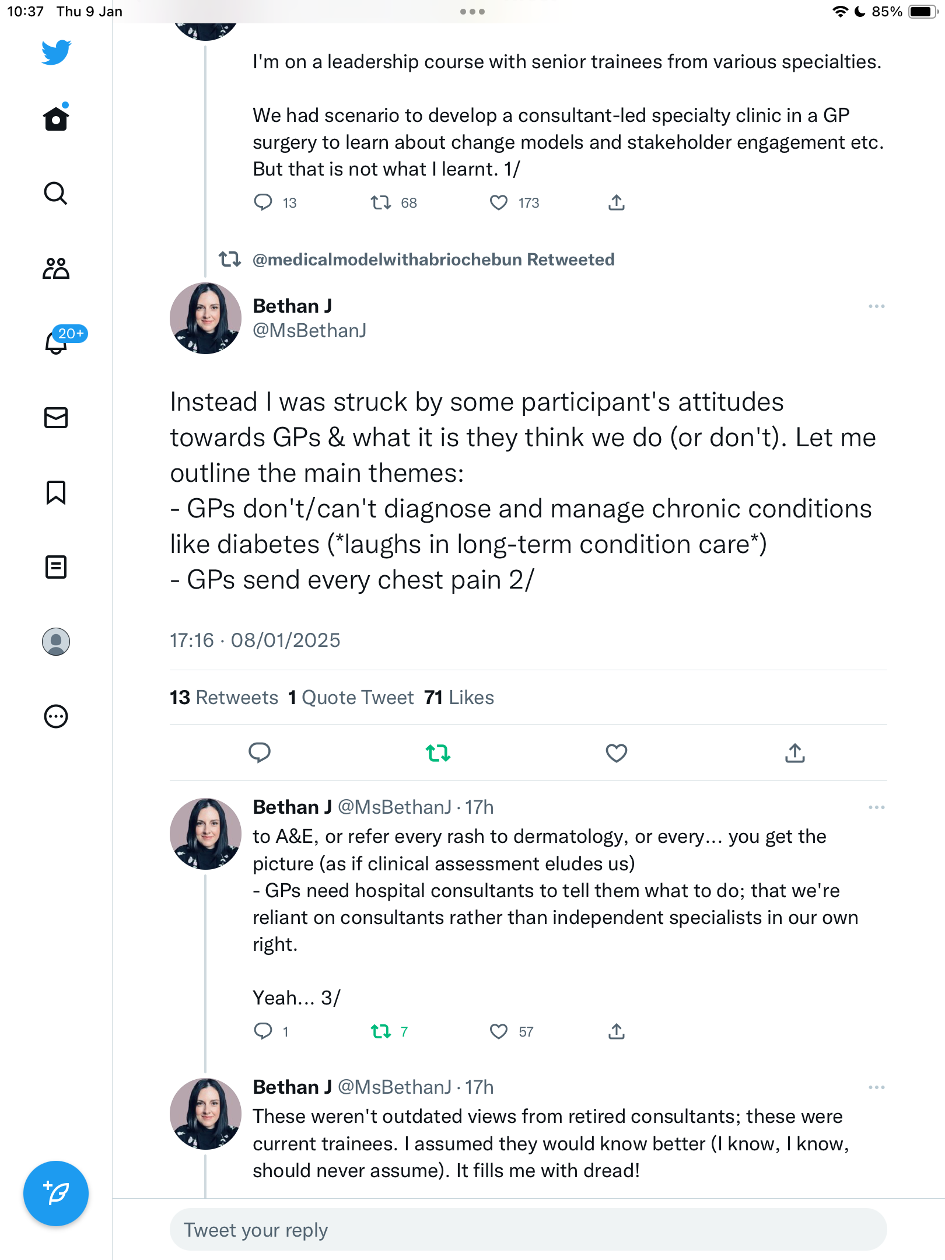The height and width of the screenshot is (1260, 945).
Task: Open more options on the 3/ reply tweet
Action: pyautogui.click(x=877, y=807)
